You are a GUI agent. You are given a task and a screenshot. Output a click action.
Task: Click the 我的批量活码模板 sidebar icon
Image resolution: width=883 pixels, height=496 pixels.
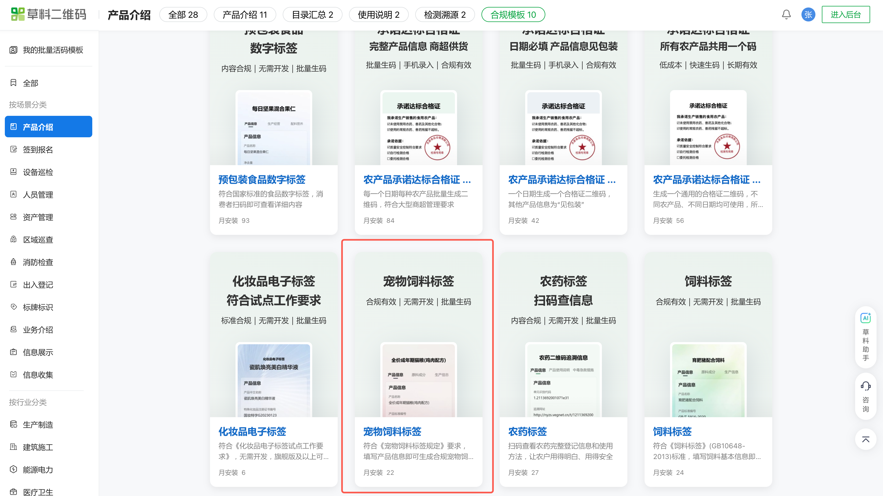coord(13,50)
